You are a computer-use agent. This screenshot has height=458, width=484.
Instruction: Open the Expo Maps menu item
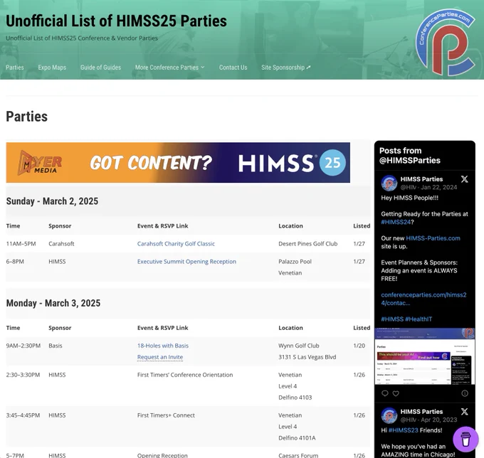[x=52, y=68]
